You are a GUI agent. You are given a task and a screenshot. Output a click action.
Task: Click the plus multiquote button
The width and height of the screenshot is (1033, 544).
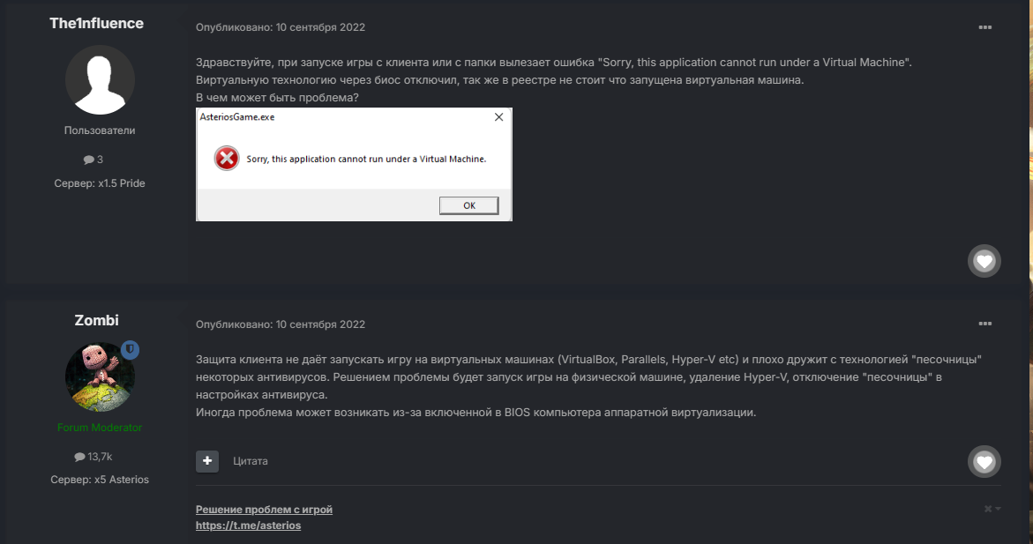206,461
